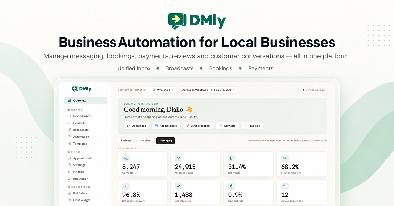Click the Appointments quick action button
The image size is (394, 206).
[166, 126]
